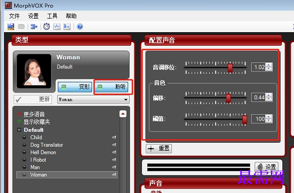Open the 显示收藏夹 link
Viewport: 294px width, 193px height.
[37, 122]
